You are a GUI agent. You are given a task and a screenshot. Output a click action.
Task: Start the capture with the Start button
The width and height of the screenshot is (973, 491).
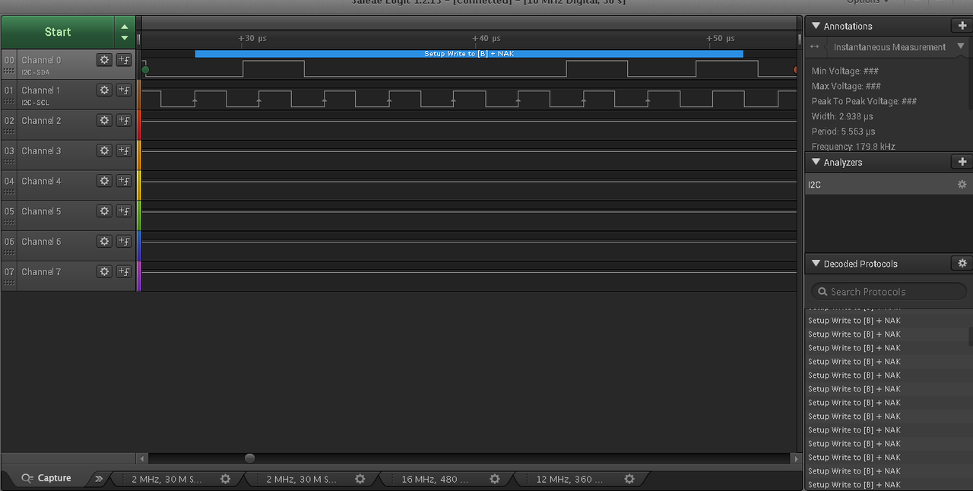click(58, 32)
